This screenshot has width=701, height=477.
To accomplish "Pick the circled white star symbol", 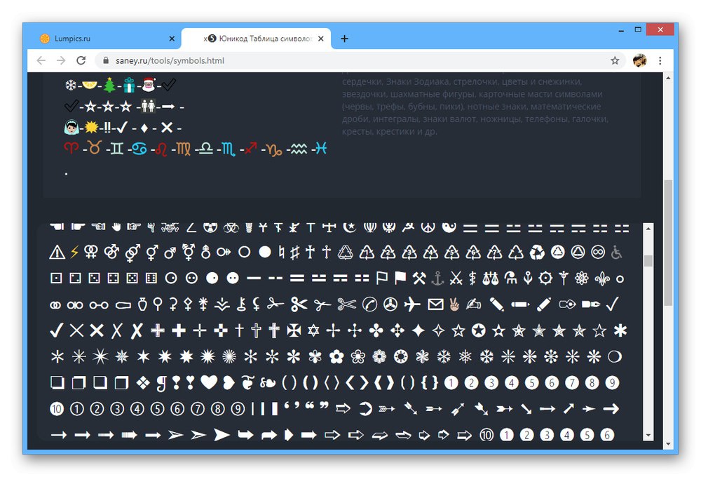I will click(478, 330).
